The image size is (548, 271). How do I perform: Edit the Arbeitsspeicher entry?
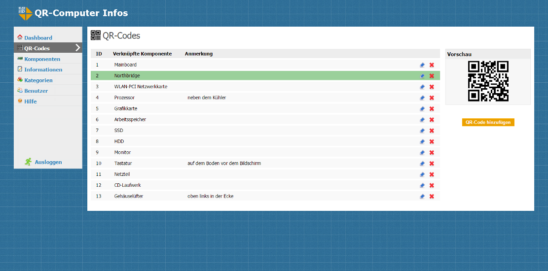(422, 120)
